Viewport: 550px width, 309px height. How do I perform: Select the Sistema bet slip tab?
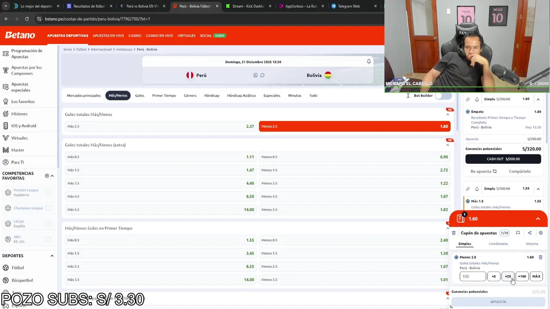pos(532,244)
